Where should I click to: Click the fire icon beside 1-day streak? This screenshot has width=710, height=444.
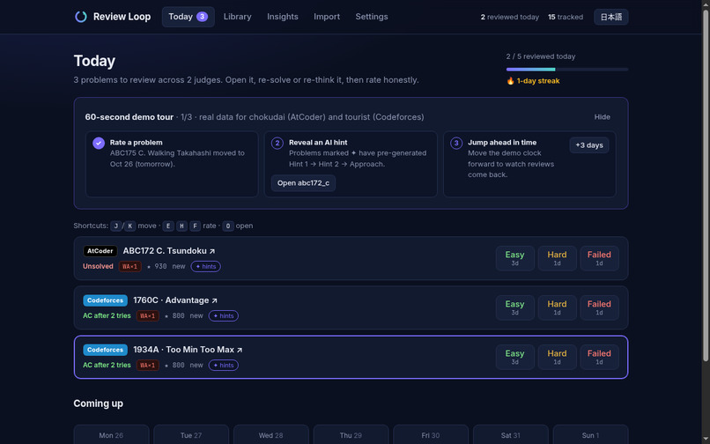(510, 81)
